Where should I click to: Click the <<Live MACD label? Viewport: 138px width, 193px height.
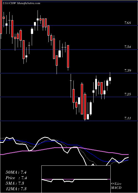[116, 186]
